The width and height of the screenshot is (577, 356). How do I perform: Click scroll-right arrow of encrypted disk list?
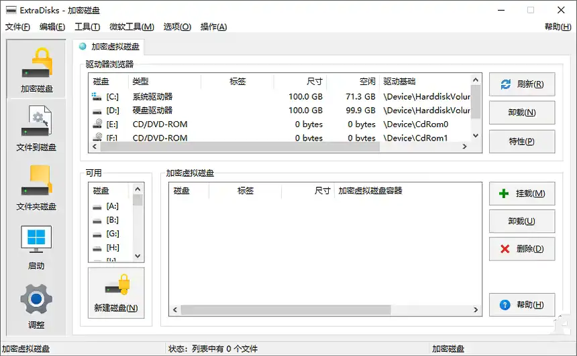coord(476,310)
